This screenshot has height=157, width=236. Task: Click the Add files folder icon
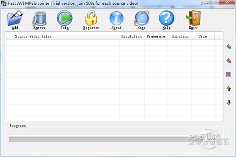[x=15, y=18]
